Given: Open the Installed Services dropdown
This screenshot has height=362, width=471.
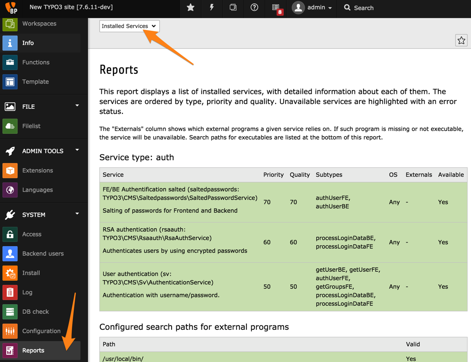Looking at the screenshot, I should (x=129, y=26).
